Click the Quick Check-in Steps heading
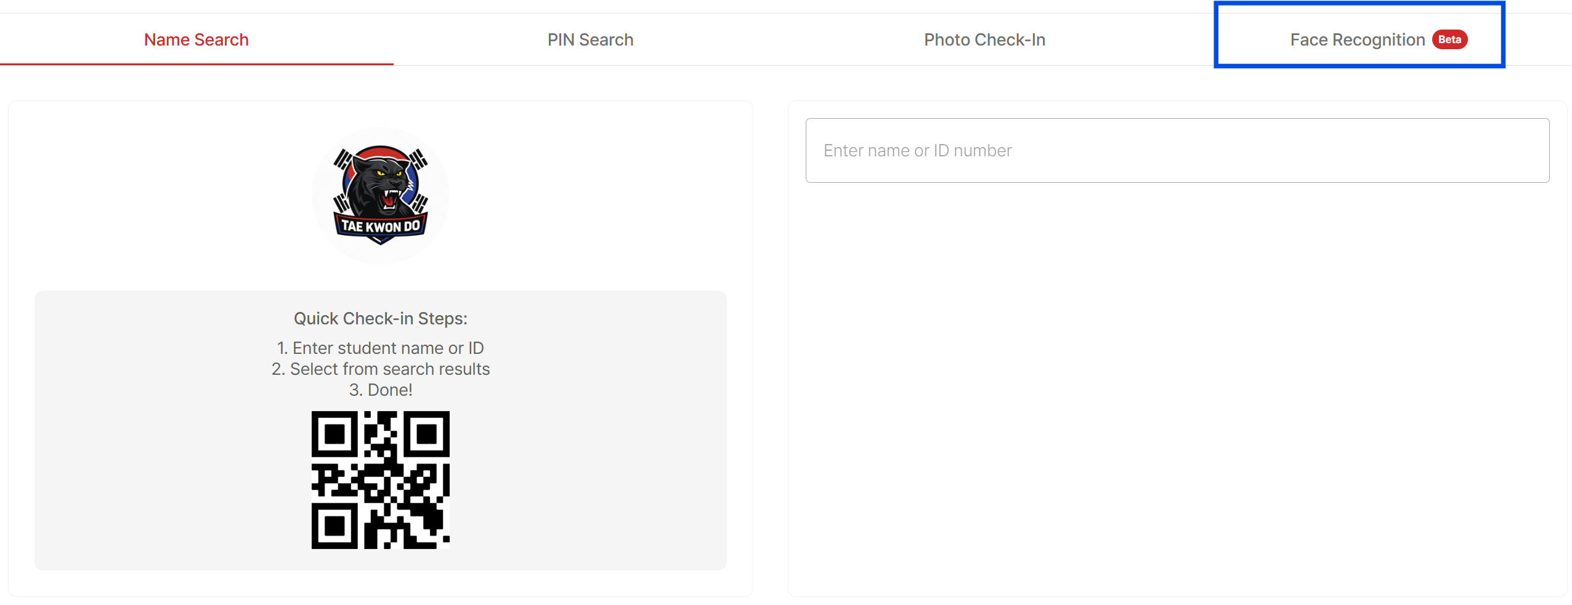Viewport: 1572px width, 605px height. coord(381,318)
